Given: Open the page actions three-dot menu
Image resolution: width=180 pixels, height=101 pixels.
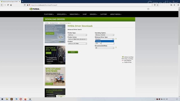Looking at the screenshot, I should pos(152,5).
